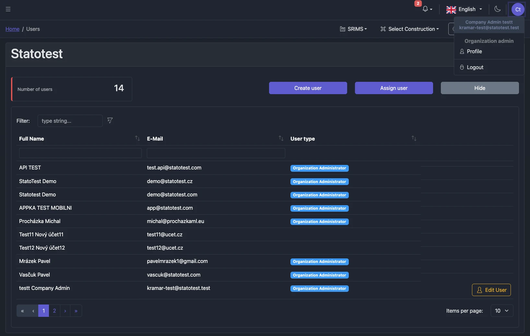This screenshot has height=336, width=530.
Task: Select Logout from the account menu
Action: [x=475, y=67]
